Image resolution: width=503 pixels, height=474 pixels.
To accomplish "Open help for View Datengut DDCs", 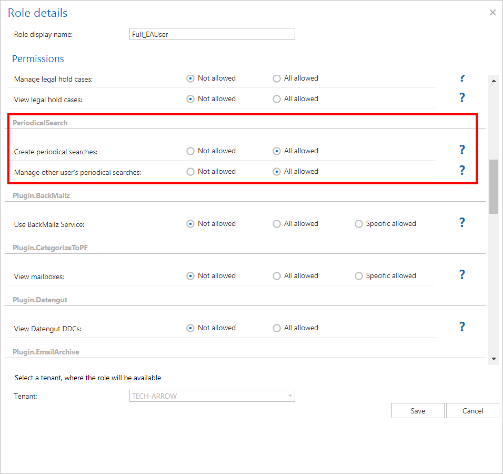I will (x=462, y=327).
